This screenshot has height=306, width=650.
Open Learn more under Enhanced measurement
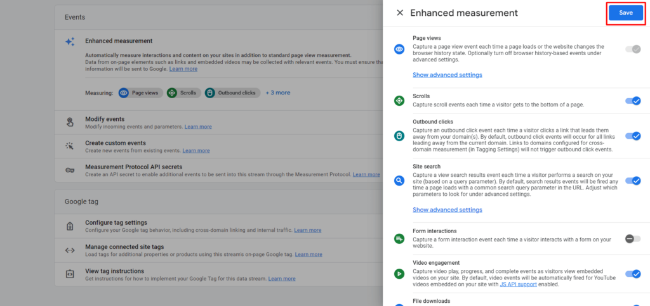click(x=183, y=68)
